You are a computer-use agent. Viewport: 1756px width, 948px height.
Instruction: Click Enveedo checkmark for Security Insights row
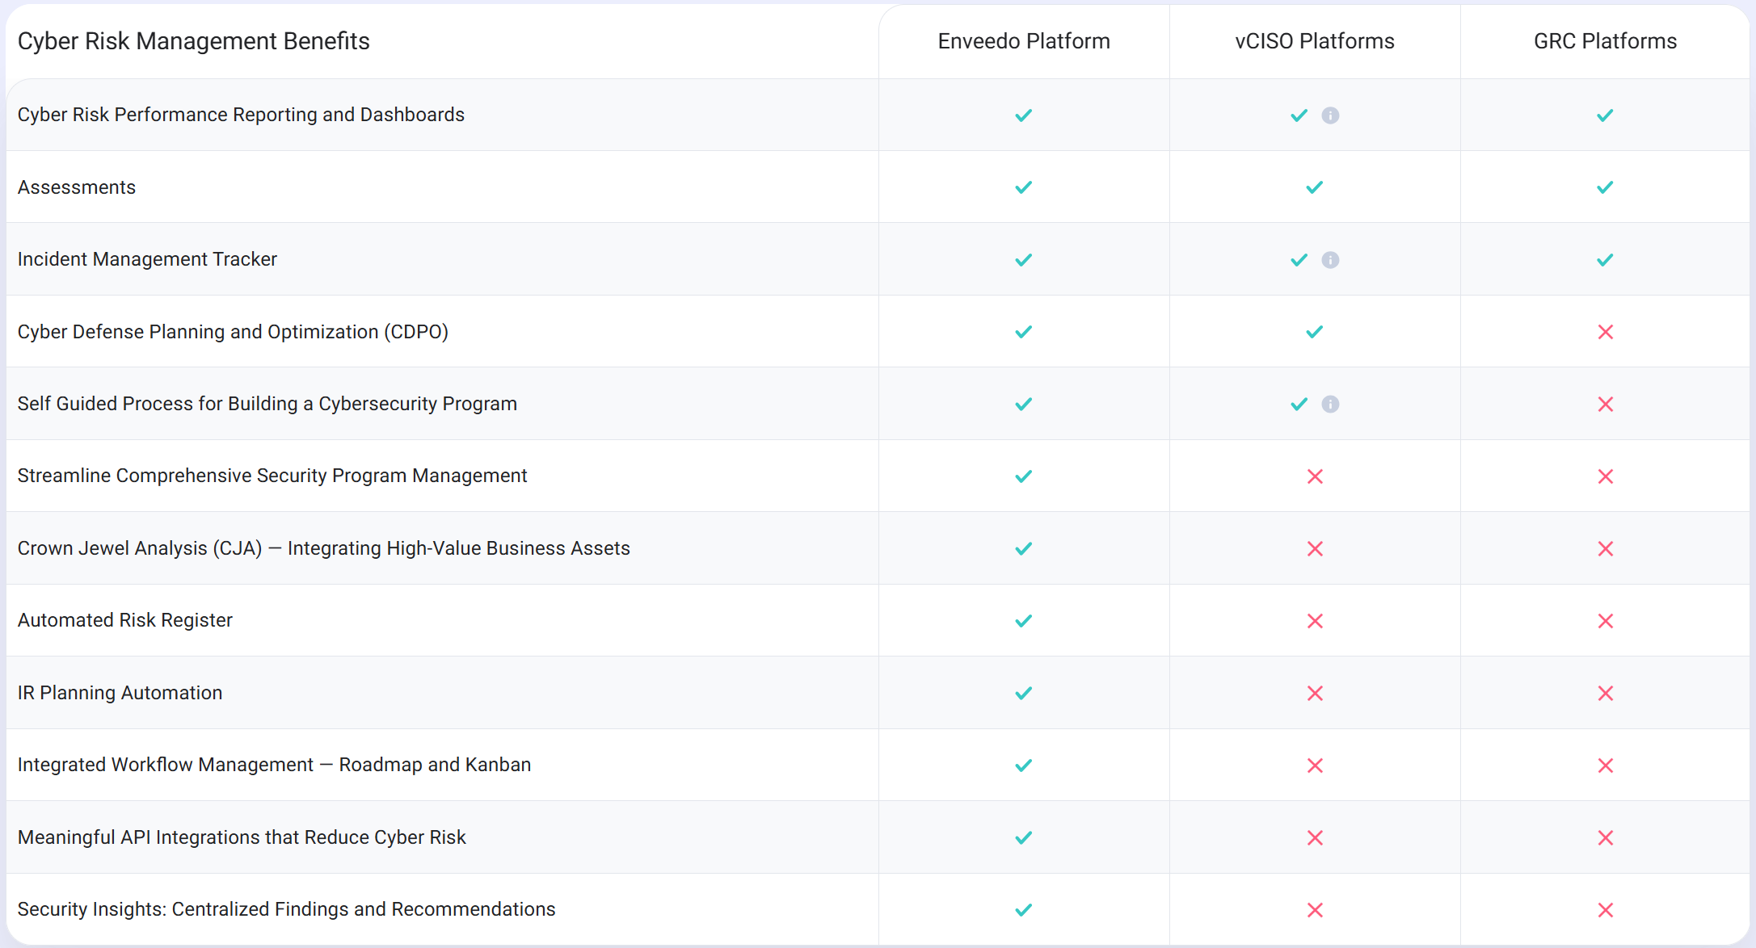(x=1024, y=910)
